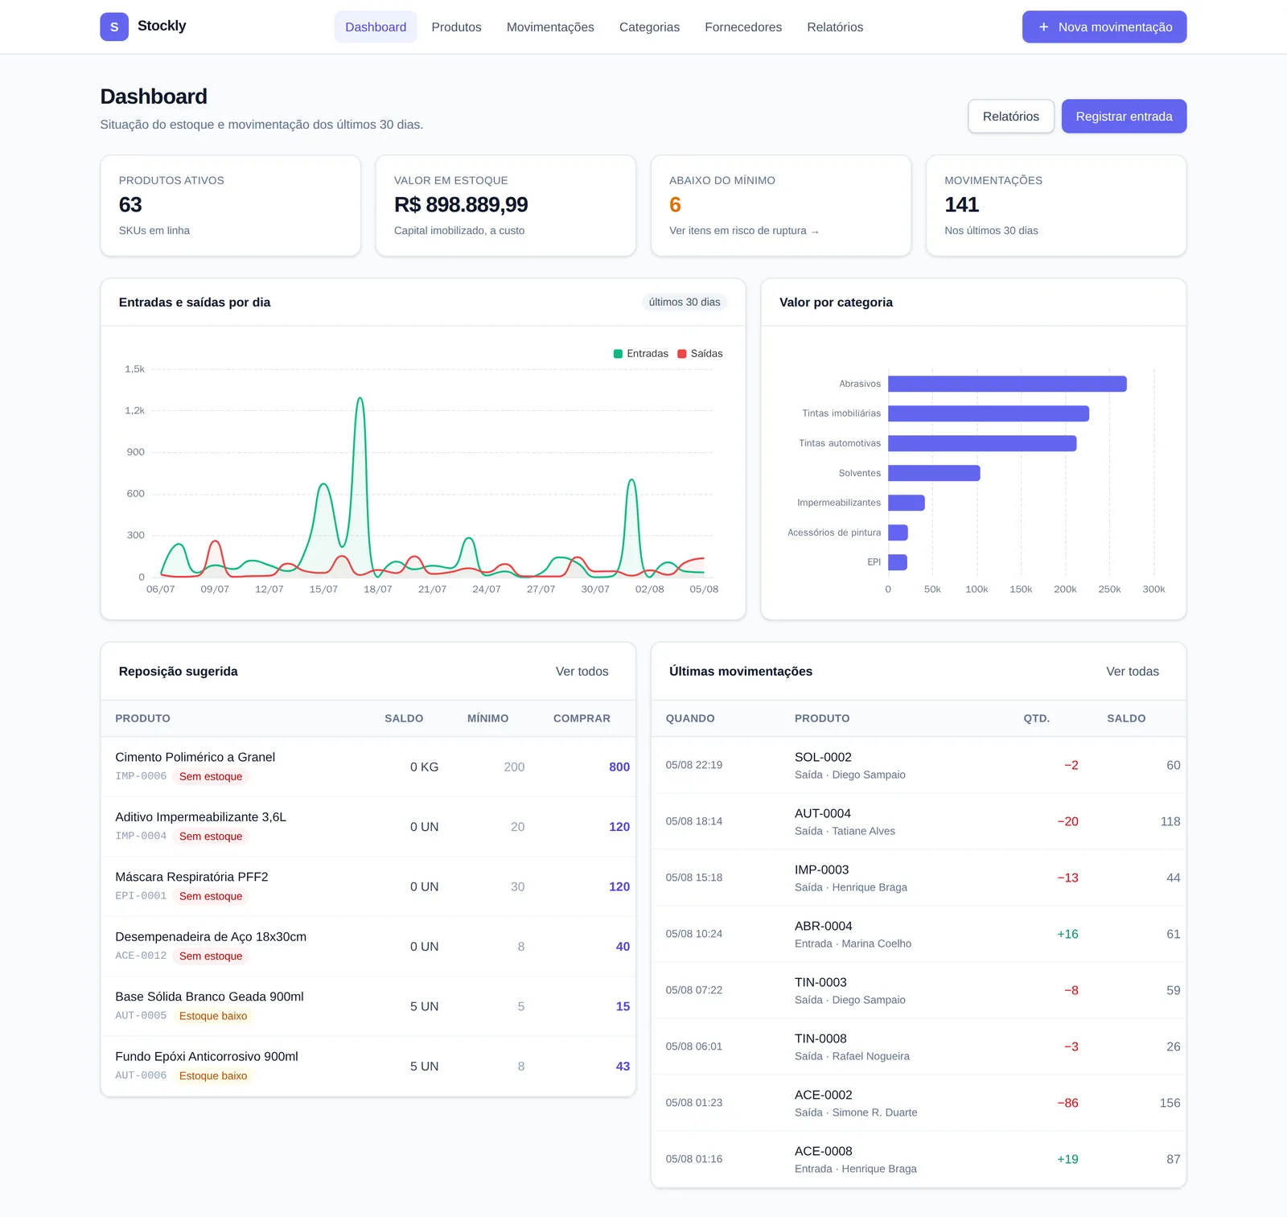Select the EPI bar in the chart
1287x1217 pixels.
click(898, 562)
